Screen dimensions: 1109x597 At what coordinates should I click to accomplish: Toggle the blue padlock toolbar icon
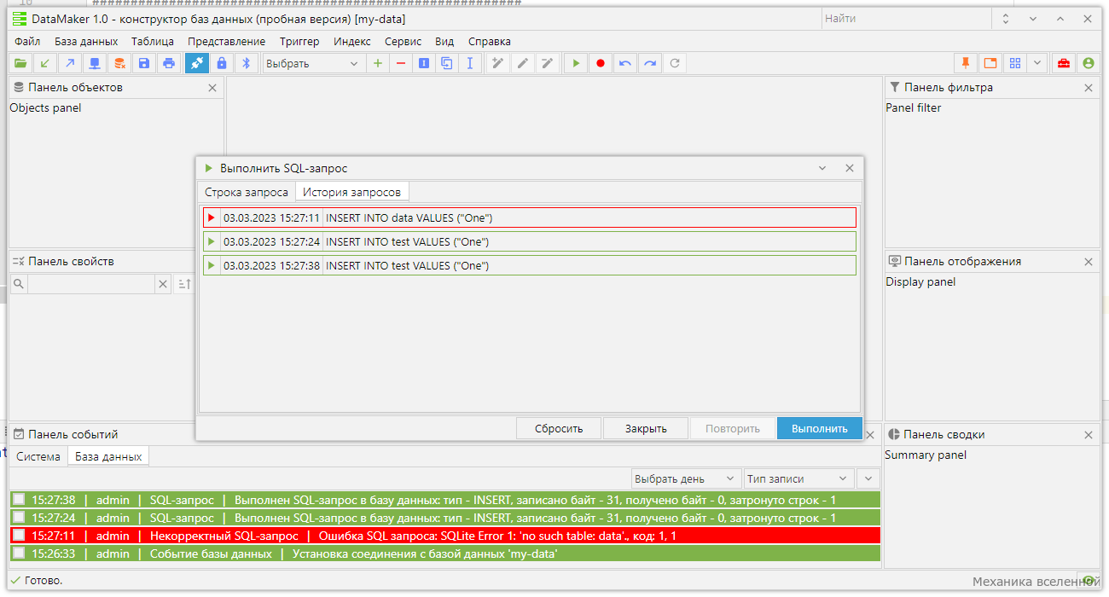(222, 63)
